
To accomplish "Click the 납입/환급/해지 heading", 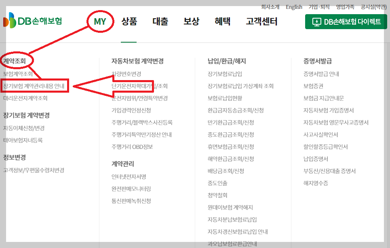I will click(x=227, y=61).
